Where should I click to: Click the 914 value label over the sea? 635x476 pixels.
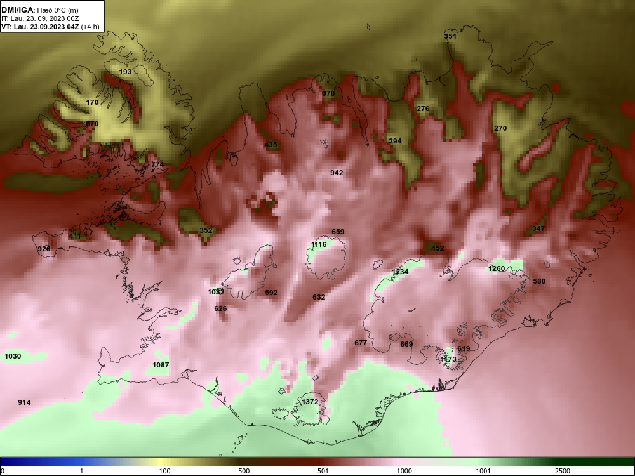[x=24, y=403]
